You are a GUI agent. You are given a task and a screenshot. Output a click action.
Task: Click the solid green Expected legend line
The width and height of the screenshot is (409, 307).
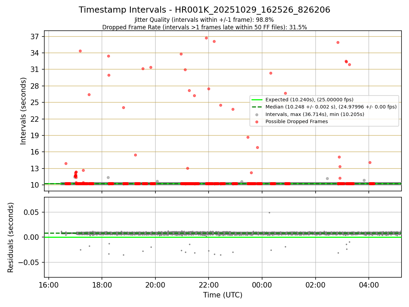tap(257, 100)
